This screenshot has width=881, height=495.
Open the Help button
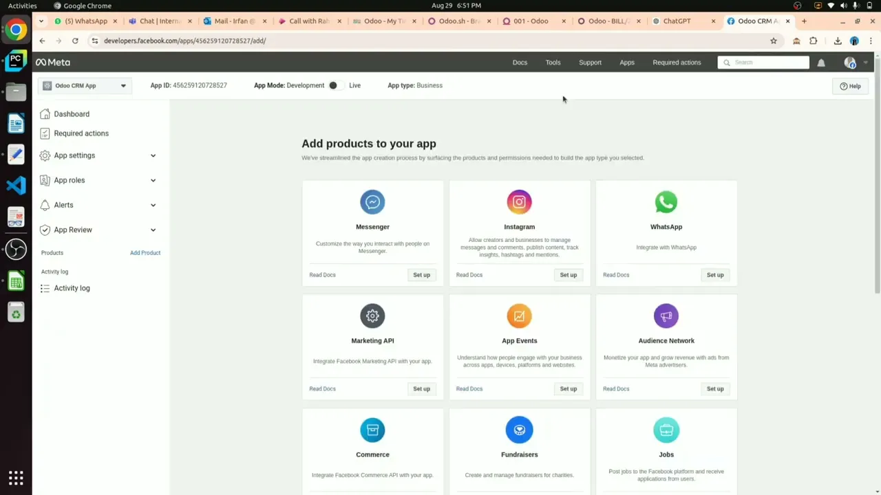click(850, 87)
